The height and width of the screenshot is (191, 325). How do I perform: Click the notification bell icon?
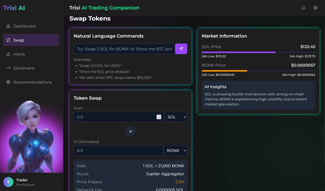[x=303, y=8]
